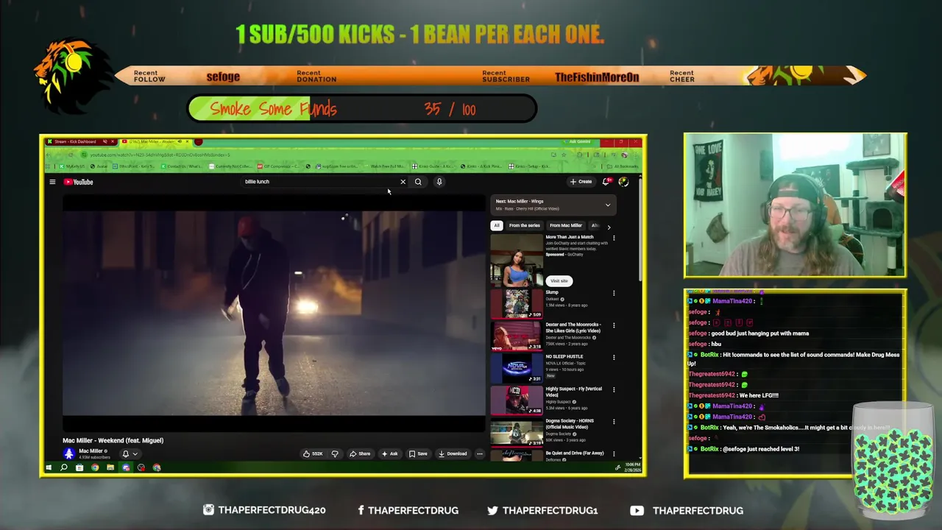Select the 'From the series' chip
This screenshot has width=942, height=530.
(x=525, y=226)
